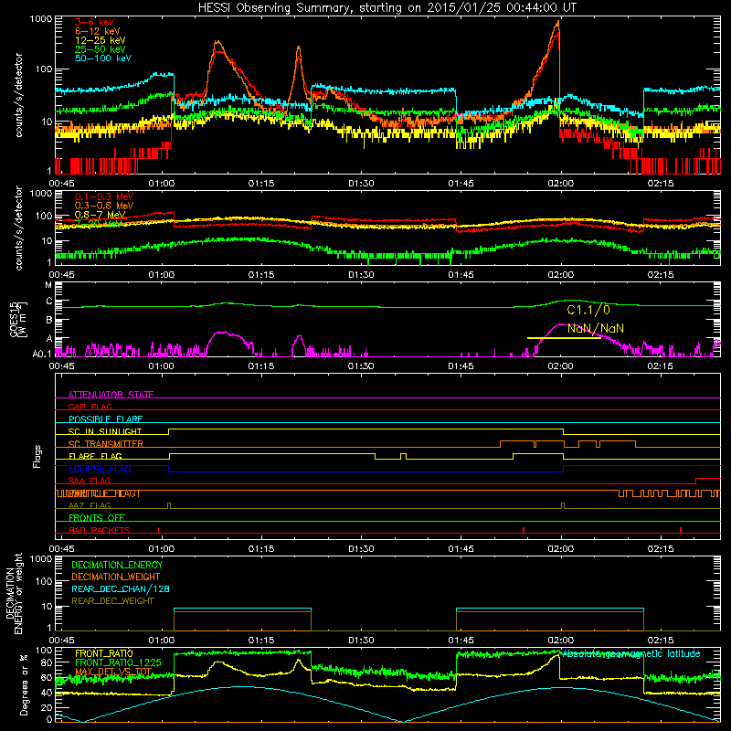
Task: Click the bad packet marker near 02:18
Action: click(681, 530)
